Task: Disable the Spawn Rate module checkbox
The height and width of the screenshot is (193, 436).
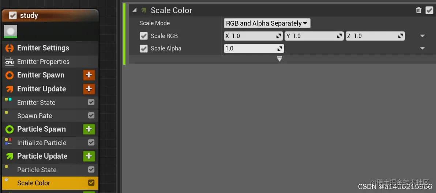Action: click(x=91, y=116)
